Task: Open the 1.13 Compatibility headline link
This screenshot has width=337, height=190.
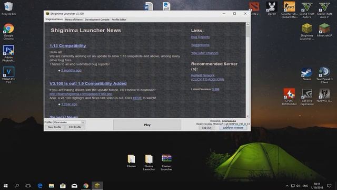Action: click(68, 46)
